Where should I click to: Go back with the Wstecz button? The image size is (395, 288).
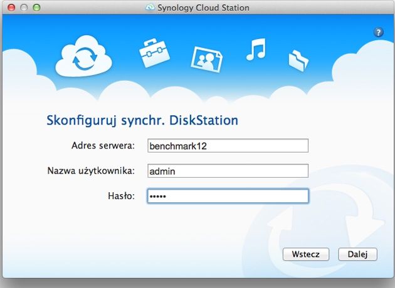[x=306, y=254]
